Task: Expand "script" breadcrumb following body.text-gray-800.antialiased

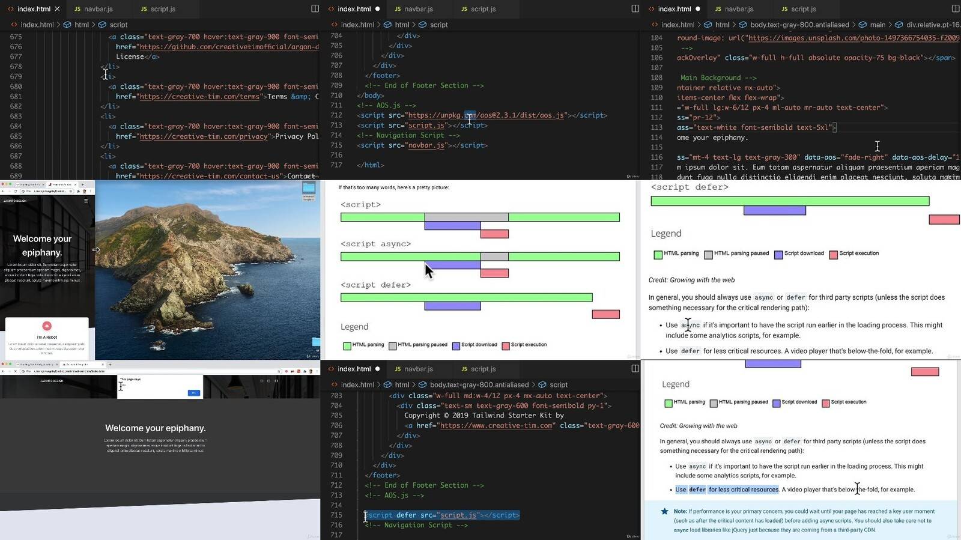Action: (x=558, y=384)
